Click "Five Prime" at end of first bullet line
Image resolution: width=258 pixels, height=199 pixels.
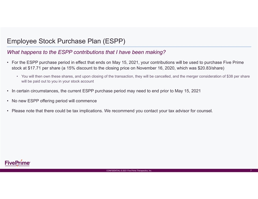tap(232, 62)
